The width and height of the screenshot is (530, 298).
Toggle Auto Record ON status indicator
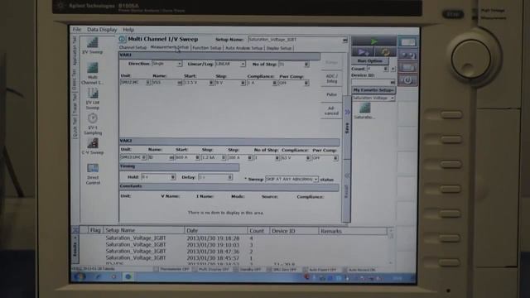(360, 270)
